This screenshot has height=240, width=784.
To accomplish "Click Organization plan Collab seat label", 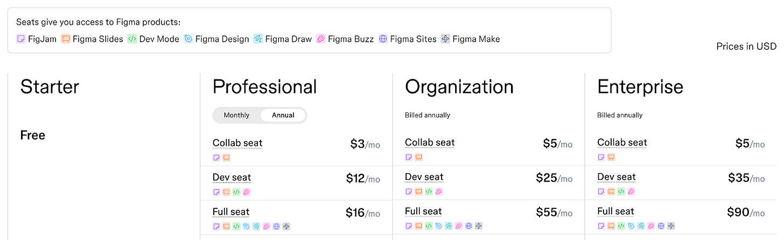I will (x=430, y=142).
